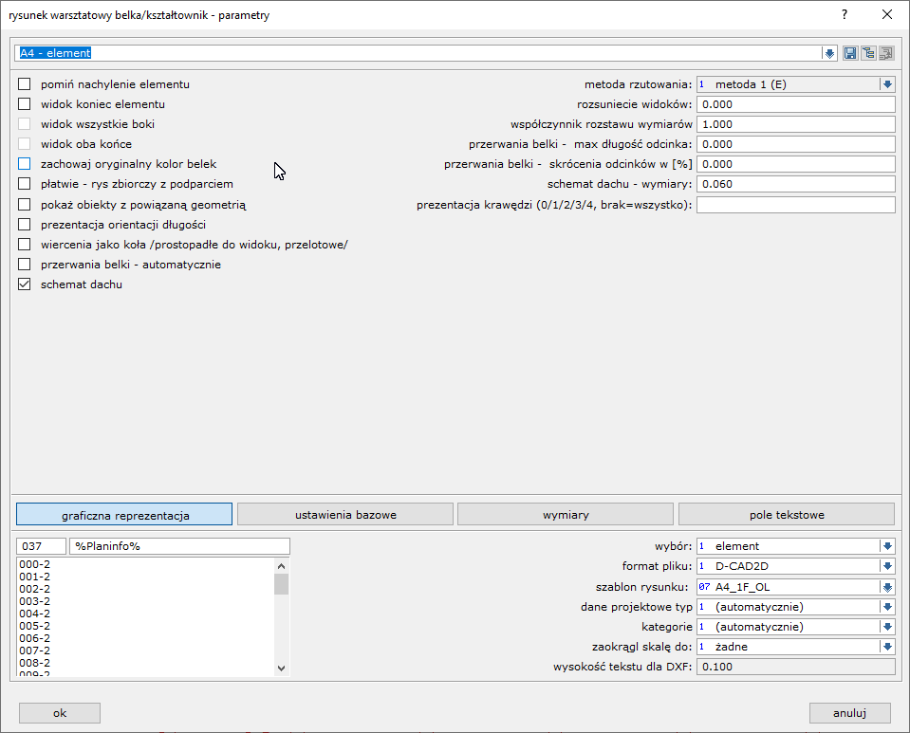The image size is (910, 733).
Task: Open the 'format pliku' D-CAD2D dropdown
Action: [887, 566]
